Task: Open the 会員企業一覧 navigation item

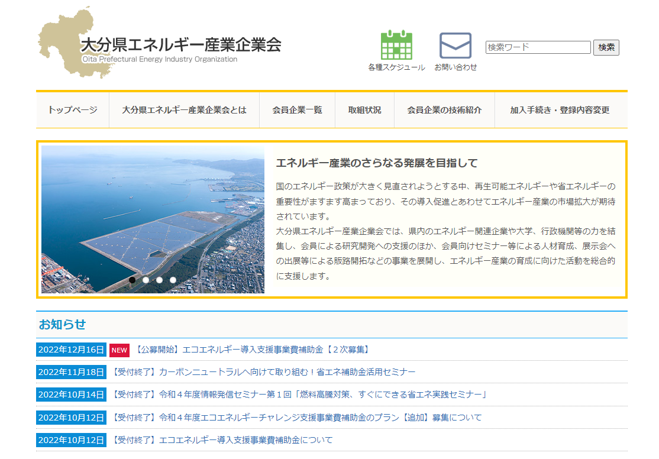Action: click(297, 109)
